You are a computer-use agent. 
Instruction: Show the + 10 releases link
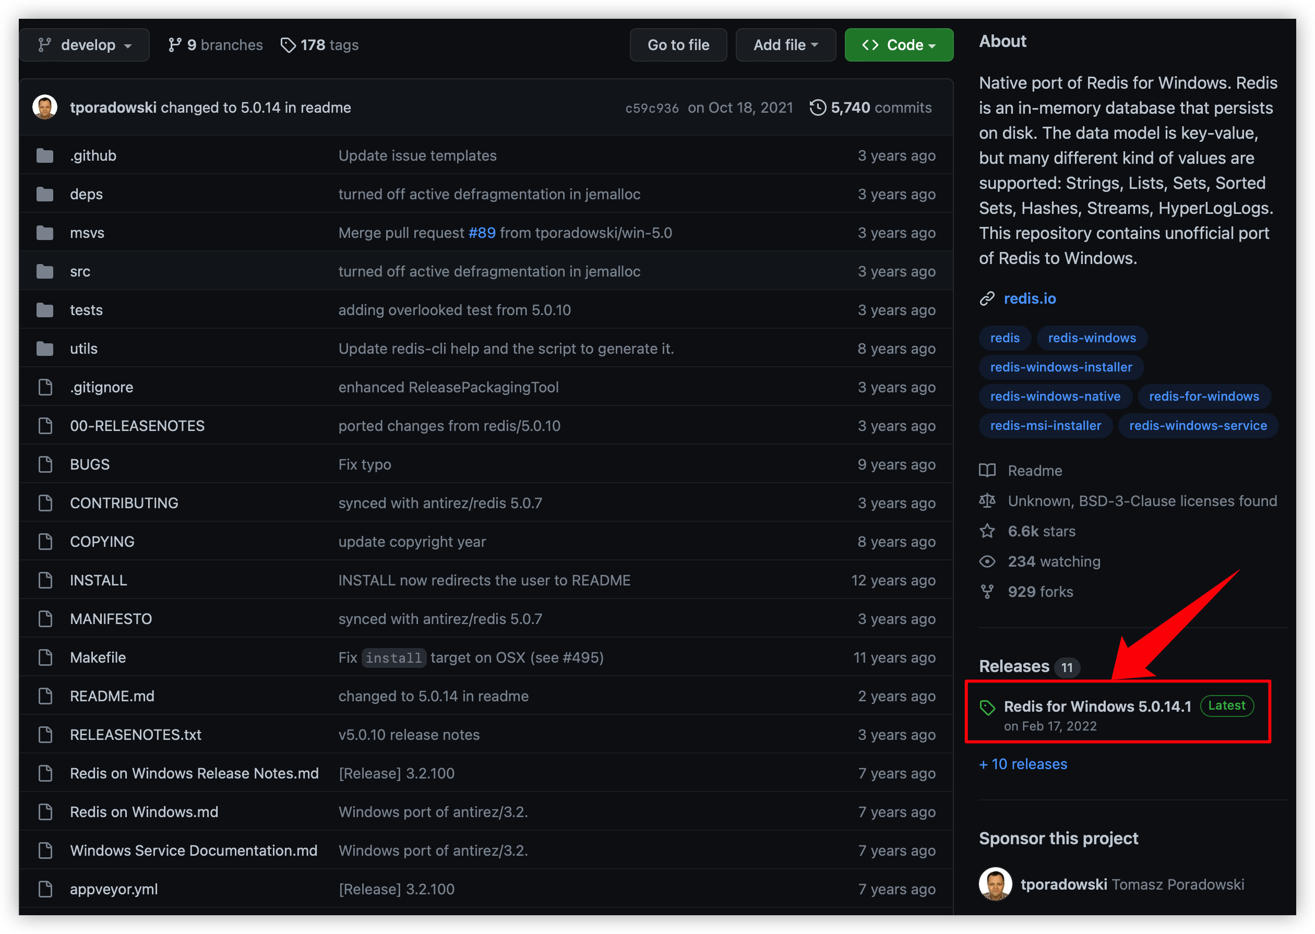[1023, 764]
